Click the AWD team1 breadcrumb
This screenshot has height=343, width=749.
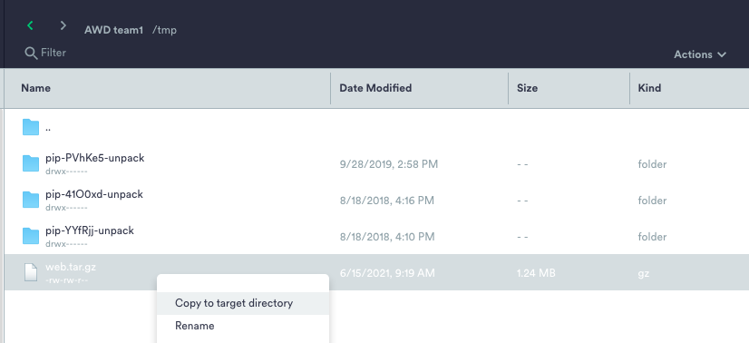point(113,30)
